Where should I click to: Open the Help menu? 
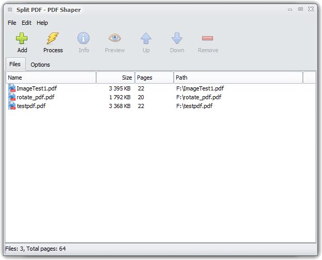coord(42,23)
